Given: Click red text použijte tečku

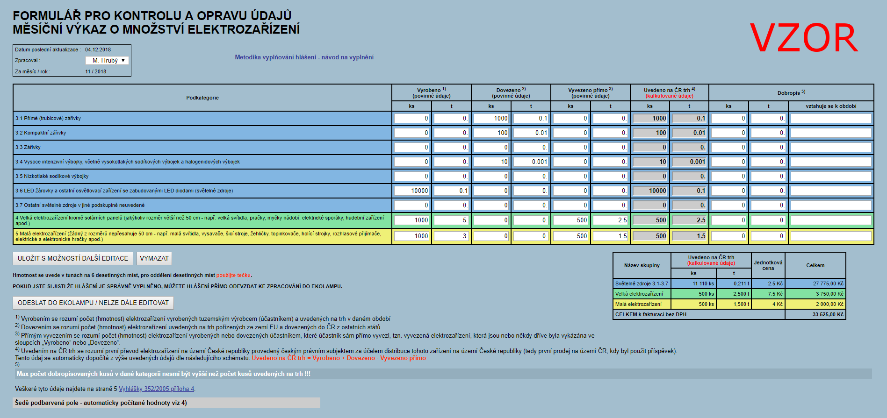Looking at the screenshot, I should click(x=233, y=275).
